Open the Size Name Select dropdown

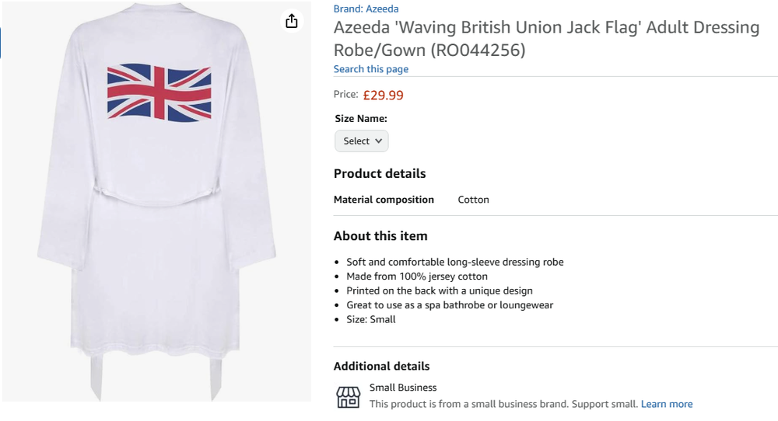point(362,141)
